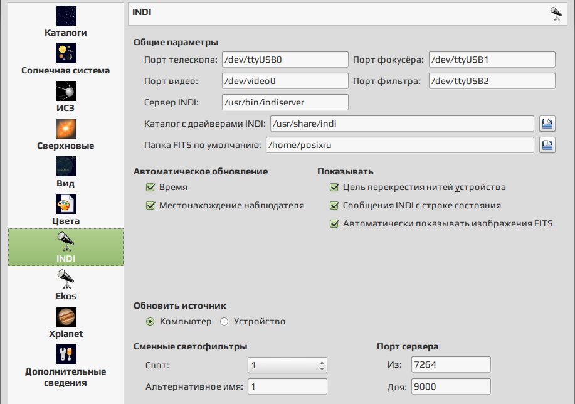
Task: Select the Компьютер radio button
Action: 150,321
